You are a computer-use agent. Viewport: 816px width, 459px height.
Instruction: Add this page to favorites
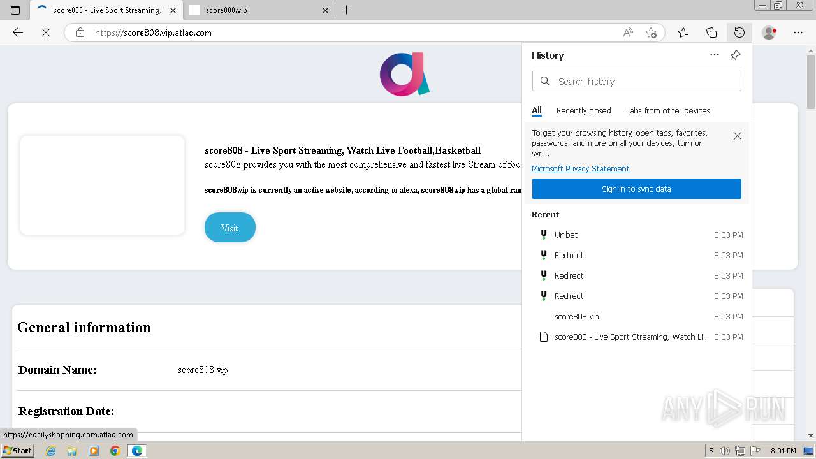pos(651,33)
